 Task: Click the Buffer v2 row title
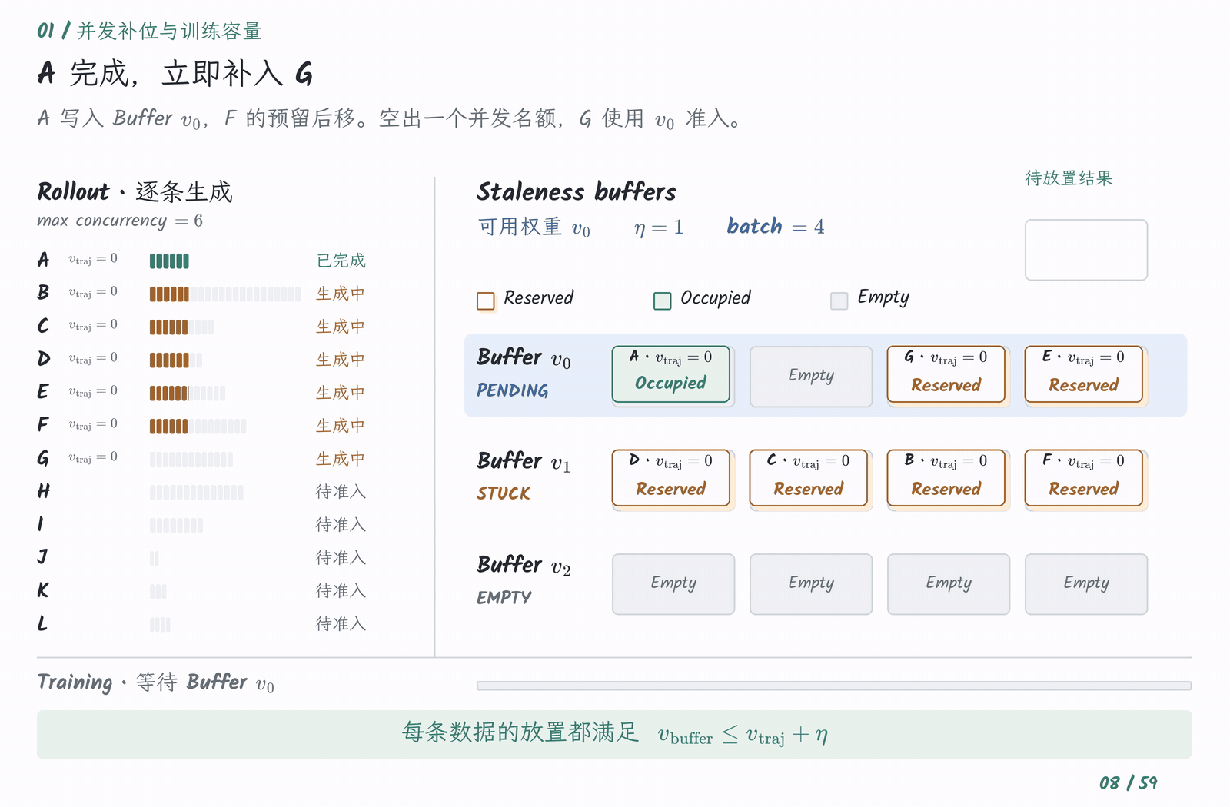click(x=524, y=565)
